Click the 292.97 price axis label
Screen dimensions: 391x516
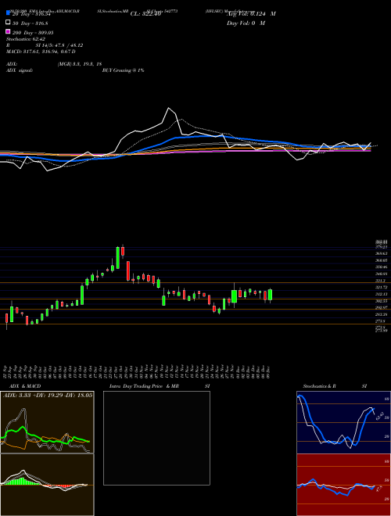(381, 307)
